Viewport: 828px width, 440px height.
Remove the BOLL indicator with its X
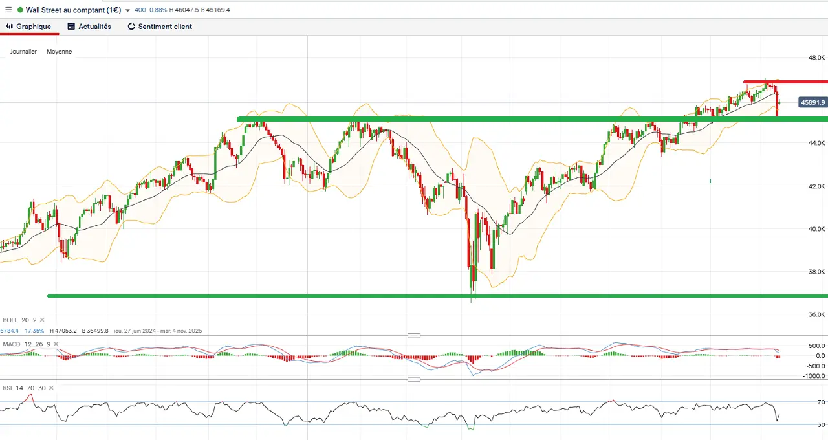(x=43, y=320)
